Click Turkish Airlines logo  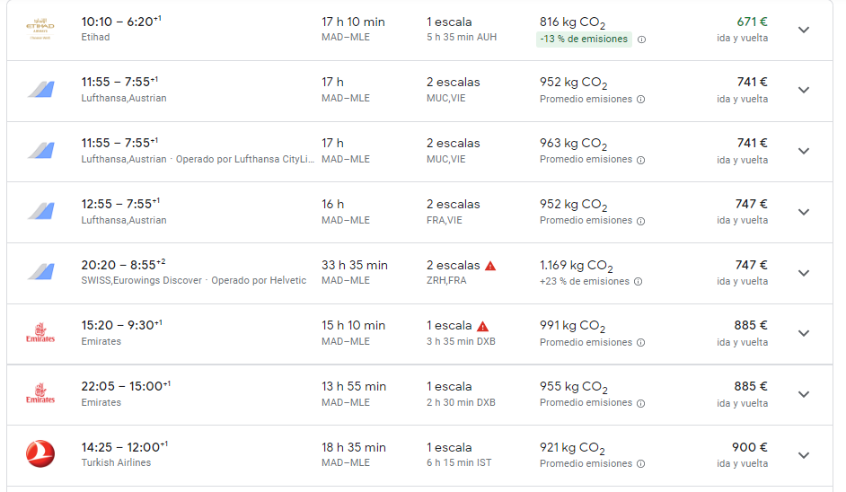click(x=40, y=453)
